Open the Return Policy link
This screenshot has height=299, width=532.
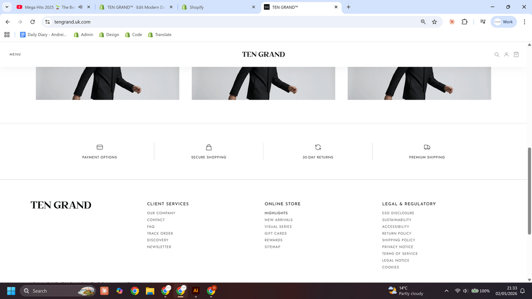coord(397,234)
